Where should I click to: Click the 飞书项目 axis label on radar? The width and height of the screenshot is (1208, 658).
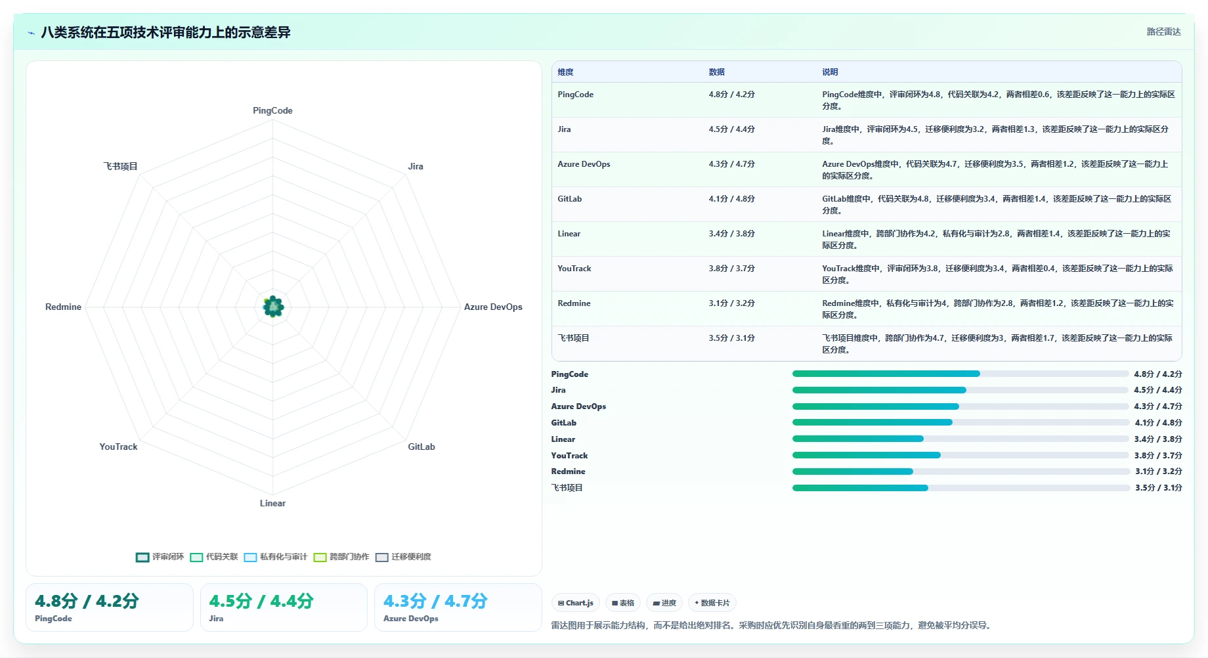120,166
